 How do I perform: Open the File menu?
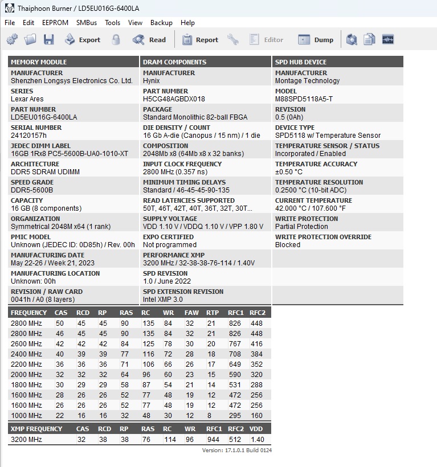(10, 23)
